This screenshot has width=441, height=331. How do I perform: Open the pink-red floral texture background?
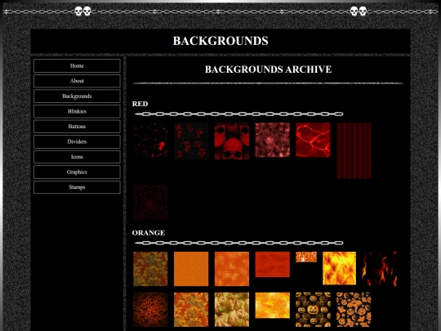tap(272, 140)
